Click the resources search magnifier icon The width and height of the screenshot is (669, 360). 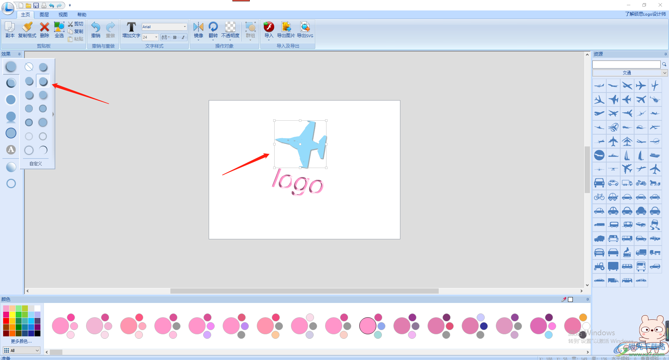664,64
